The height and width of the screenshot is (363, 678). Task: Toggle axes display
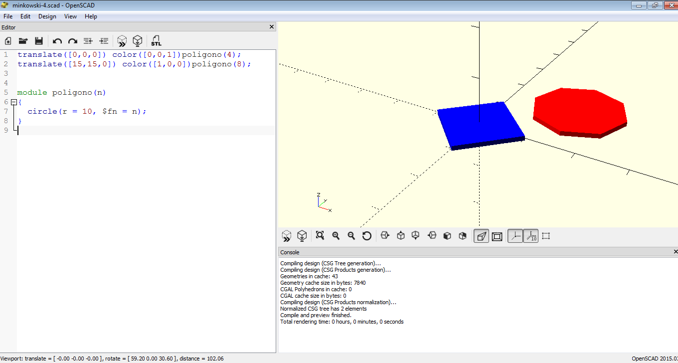(x=515, y=236)
